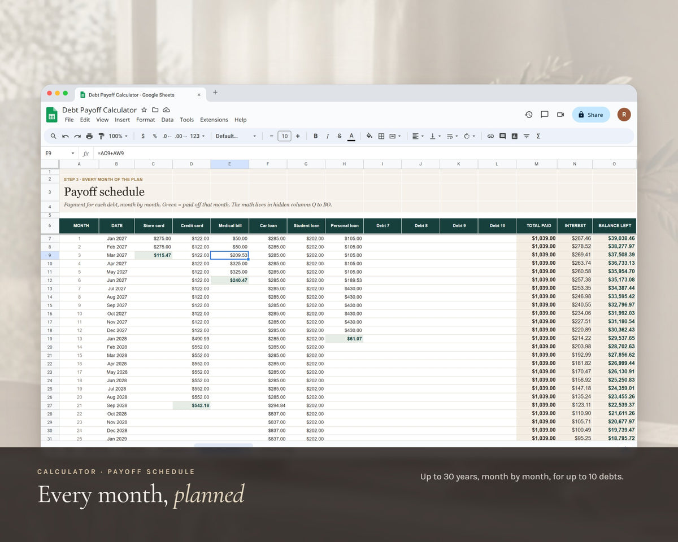Open the zoom 100% dropdown

tap(118, 136)
